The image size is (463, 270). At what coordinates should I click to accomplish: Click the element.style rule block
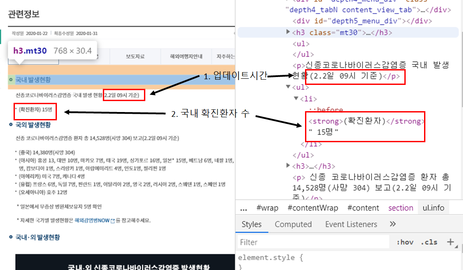[x=270, y=262]
